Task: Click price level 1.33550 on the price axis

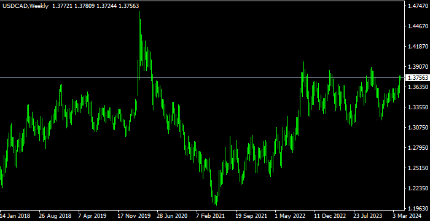Action: click(x=418, y=107)
